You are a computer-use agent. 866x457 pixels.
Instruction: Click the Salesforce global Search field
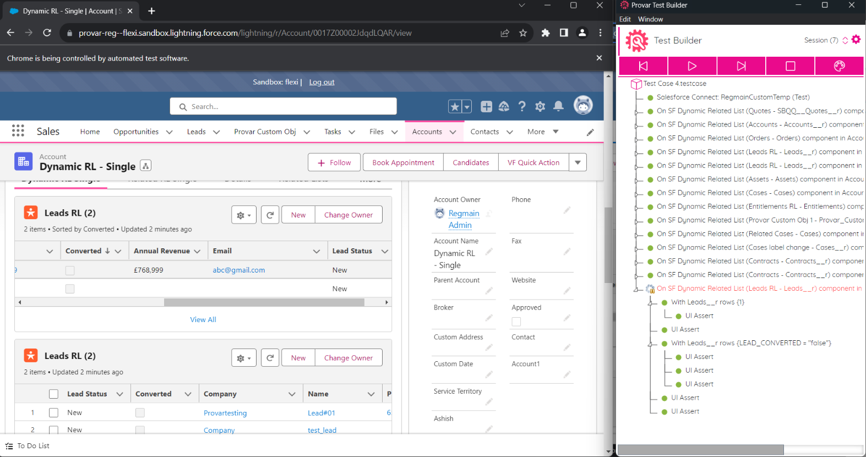(284, 106)
